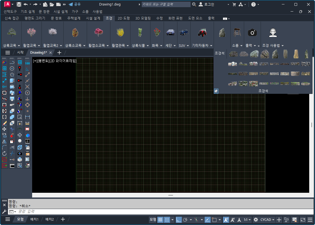Select the Move tool with four arrows
315x225 pixels.
coord(4,129)
